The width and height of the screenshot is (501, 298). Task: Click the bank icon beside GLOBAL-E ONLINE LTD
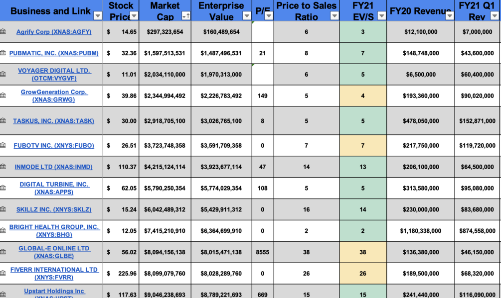(3, 252)
